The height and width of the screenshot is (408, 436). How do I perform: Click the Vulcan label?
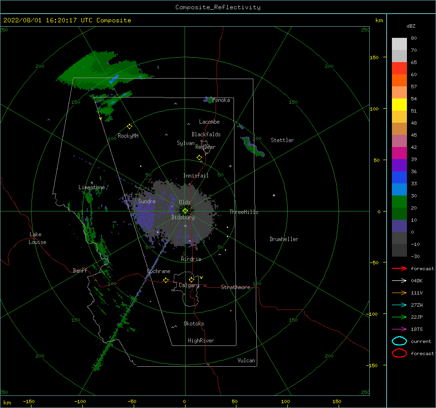246,360
